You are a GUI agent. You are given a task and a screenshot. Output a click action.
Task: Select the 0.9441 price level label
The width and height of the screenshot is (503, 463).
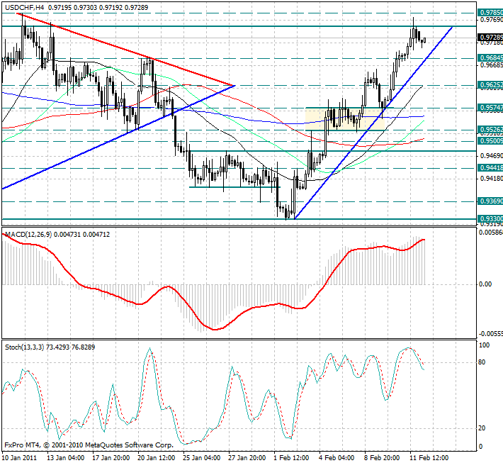pos(490,168)
